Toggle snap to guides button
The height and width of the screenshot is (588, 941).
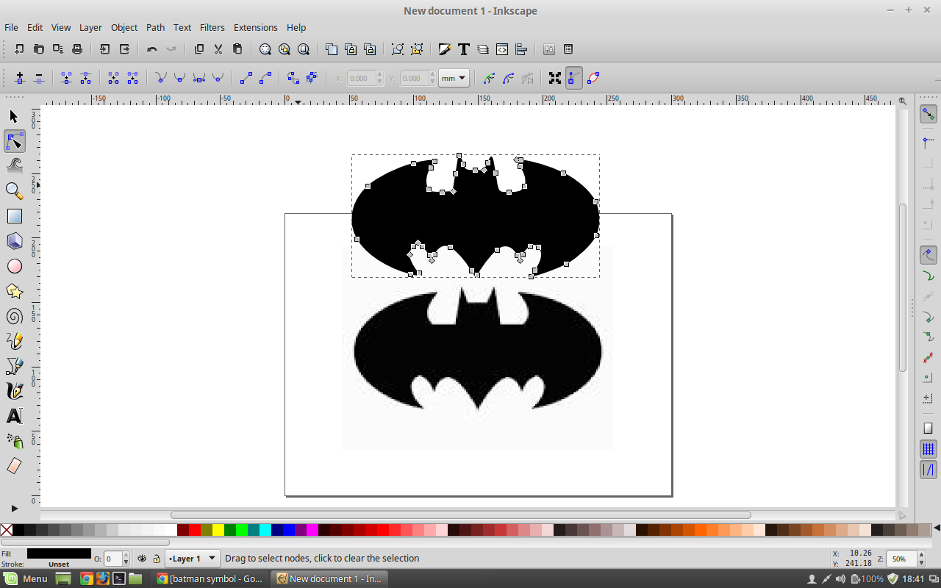coord(929,470)
